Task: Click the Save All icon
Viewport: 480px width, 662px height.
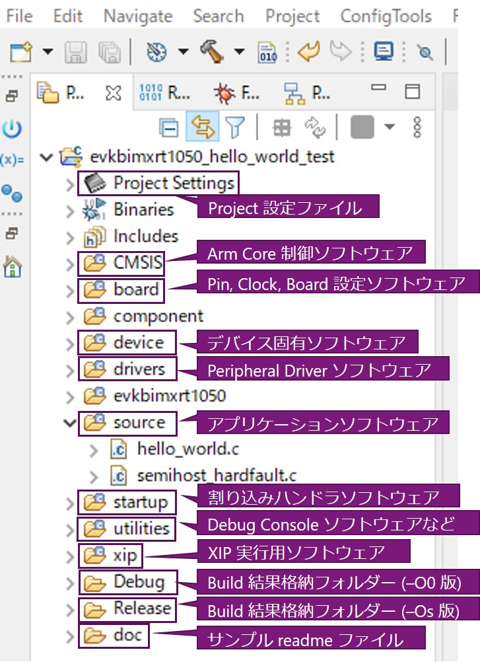Action: point(110,52)
